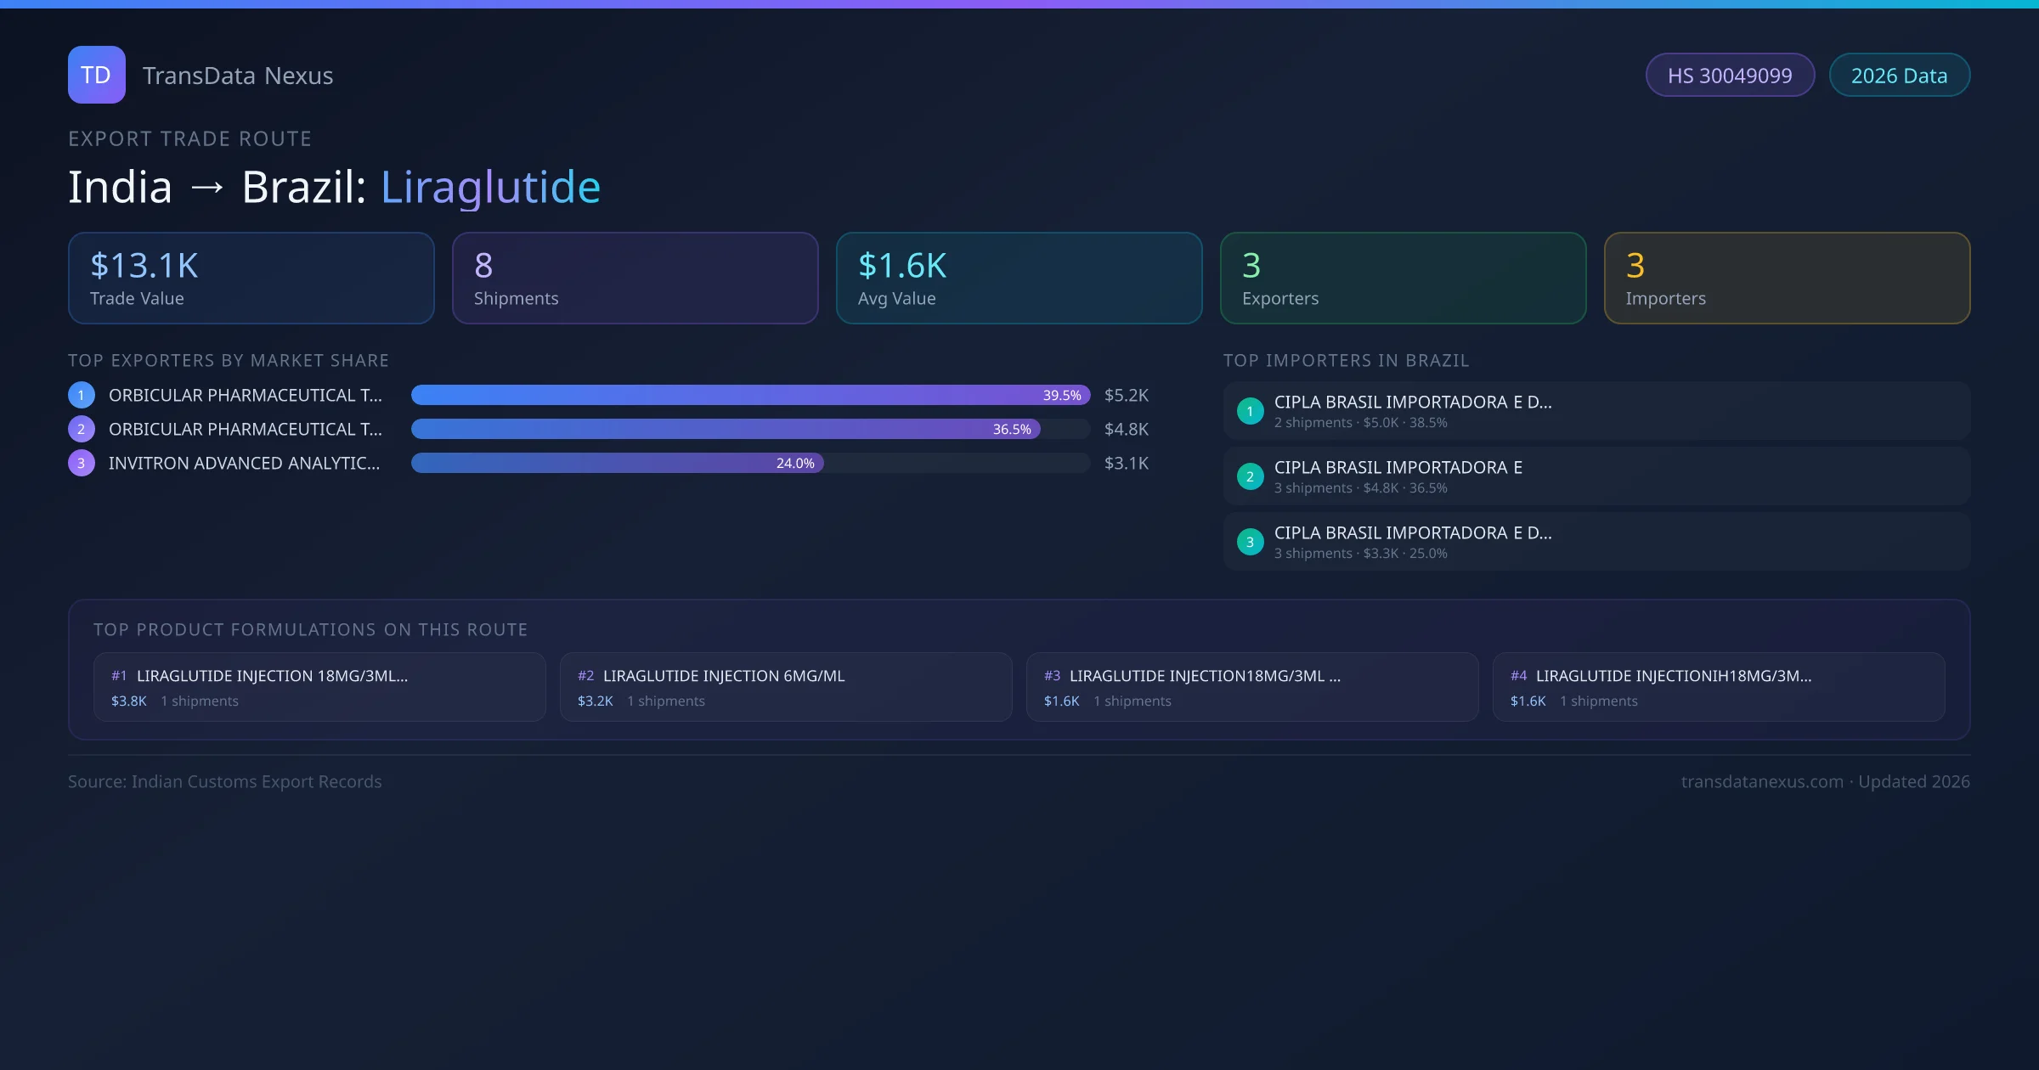Open the 8 Shipments stat card
This screenshot has width=2039, height=1070.
pyautogui.click(x=635, y=279)
